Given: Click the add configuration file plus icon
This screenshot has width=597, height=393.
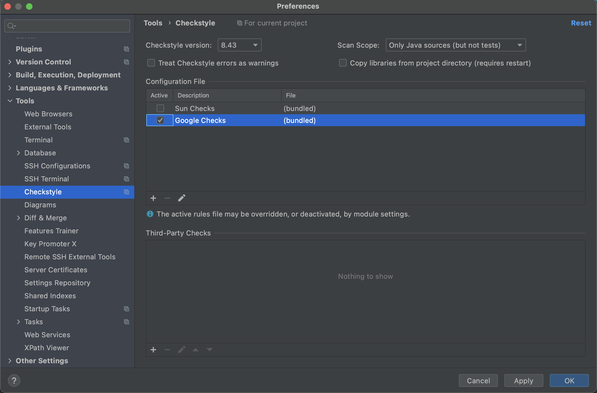Looking at the screenshot, I should (x=153, y=198).
